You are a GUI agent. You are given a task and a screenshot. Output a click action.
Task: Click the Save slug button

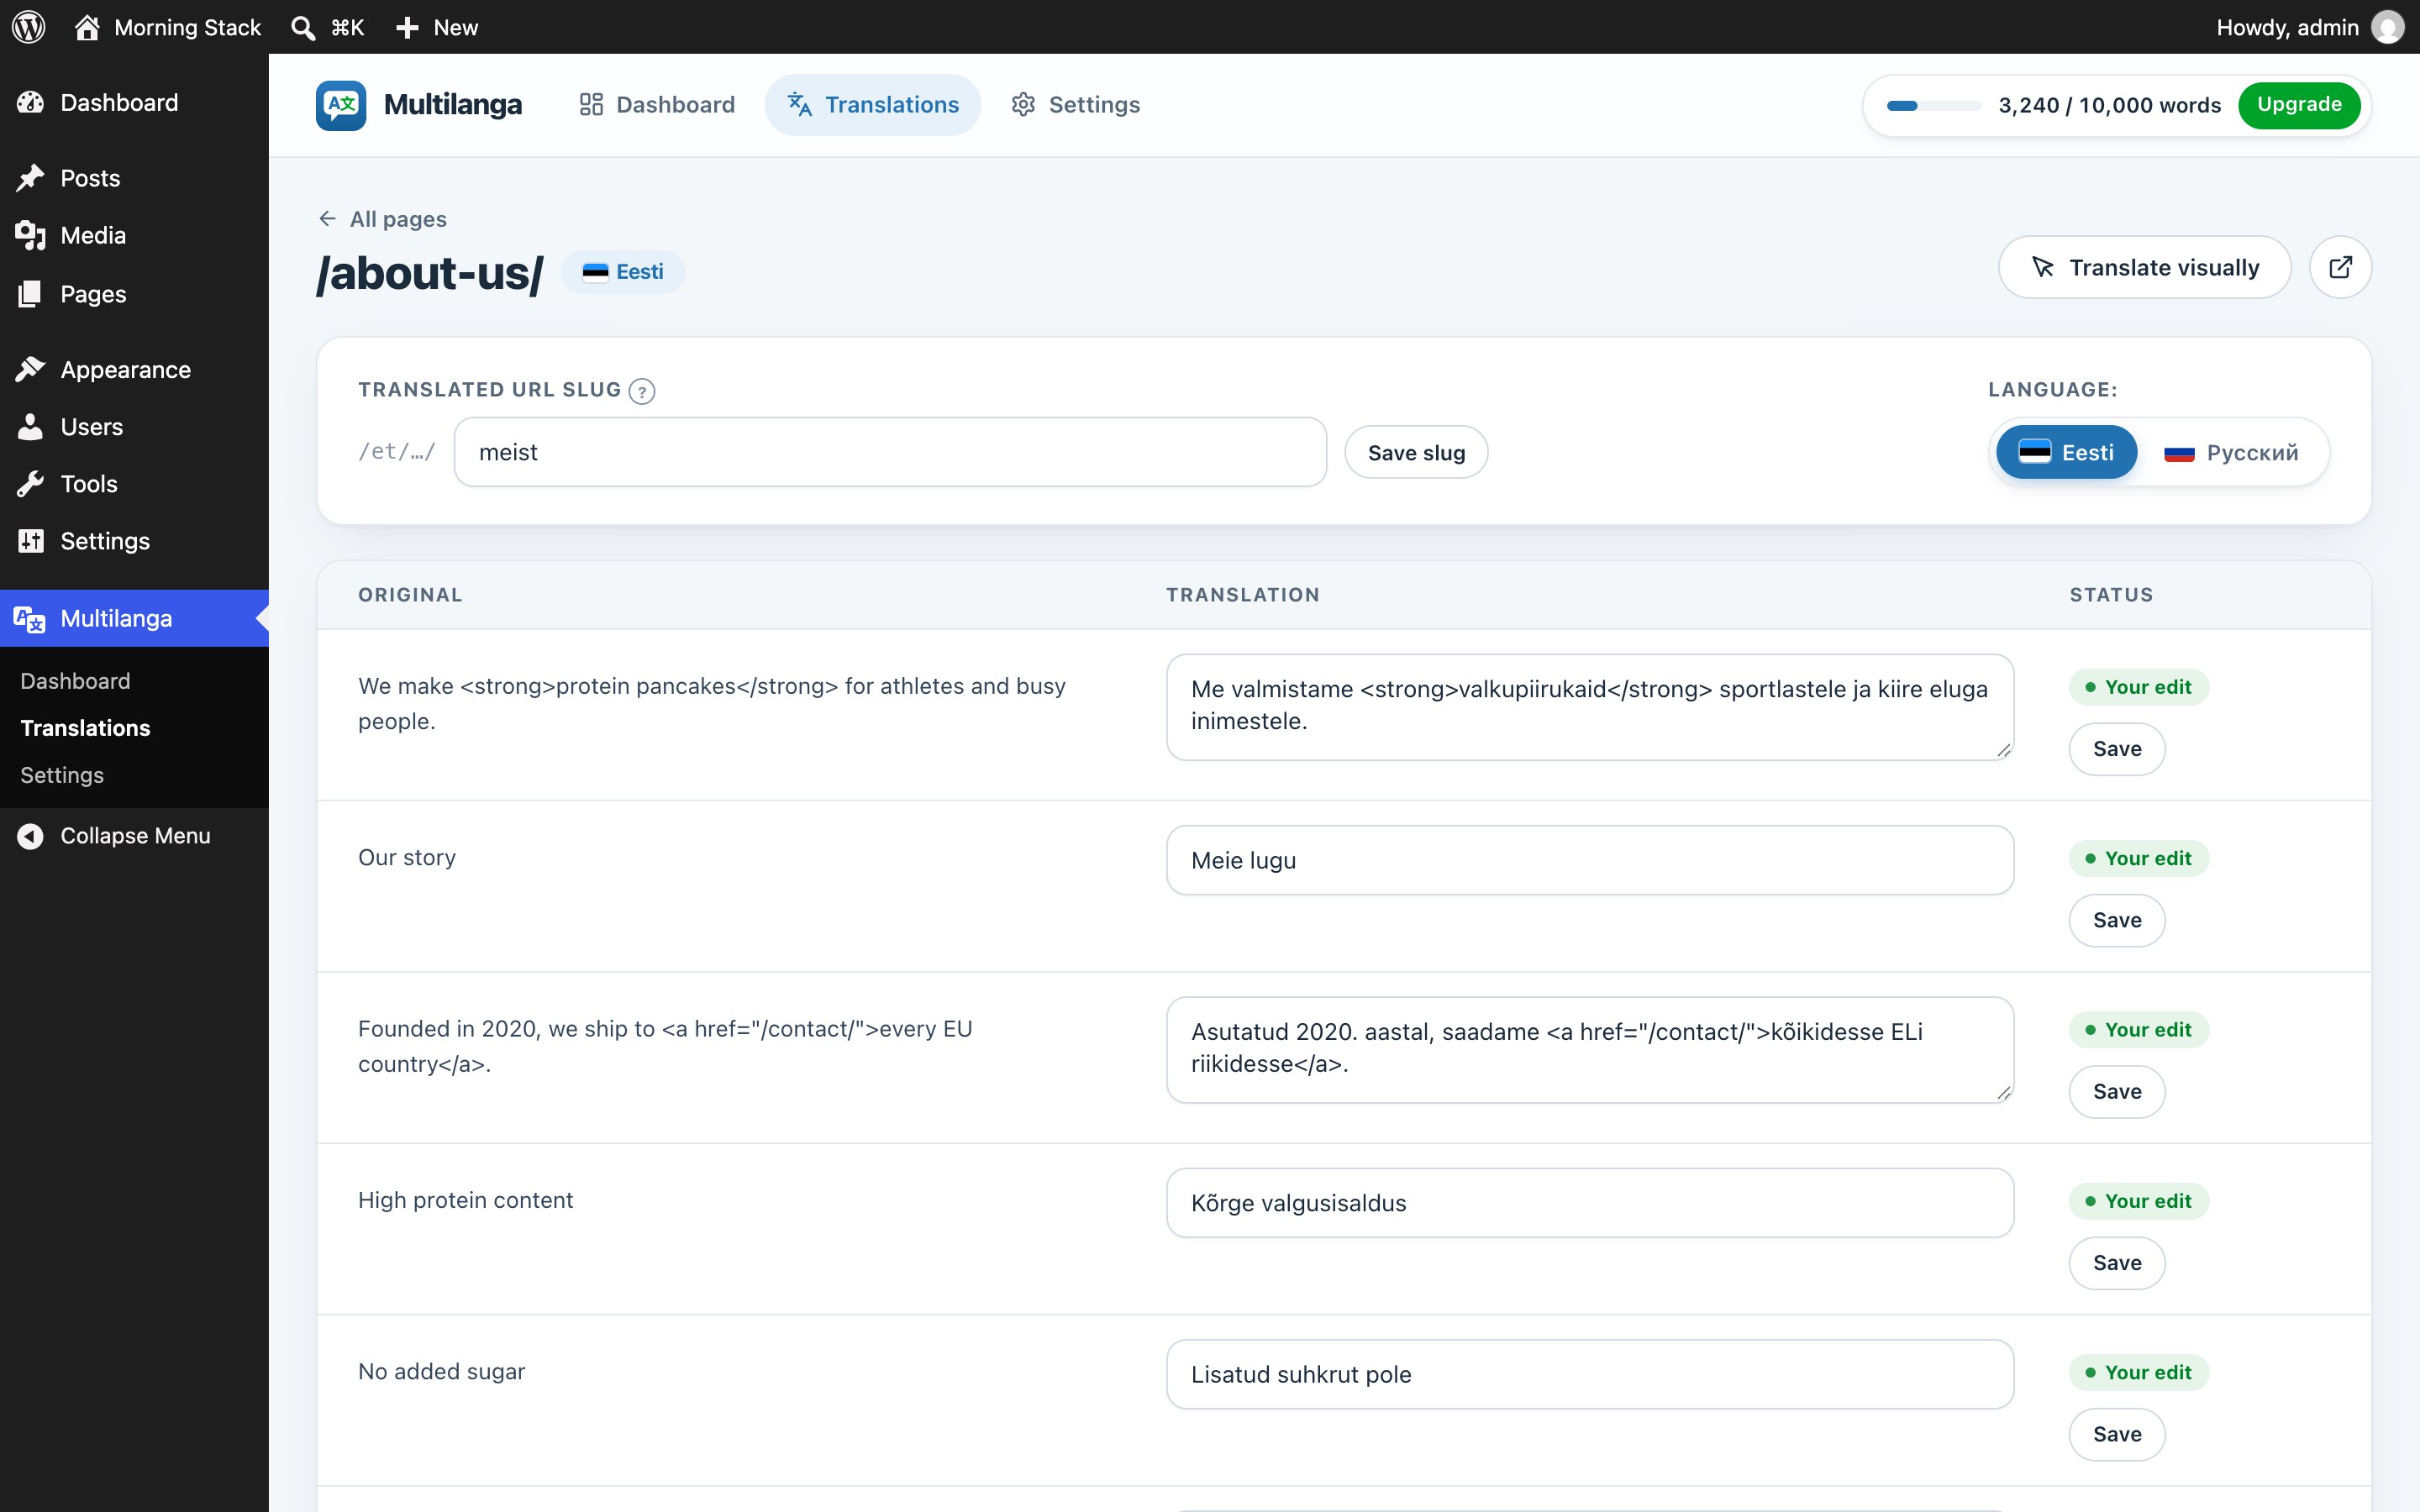click(x=1416, y=452)
